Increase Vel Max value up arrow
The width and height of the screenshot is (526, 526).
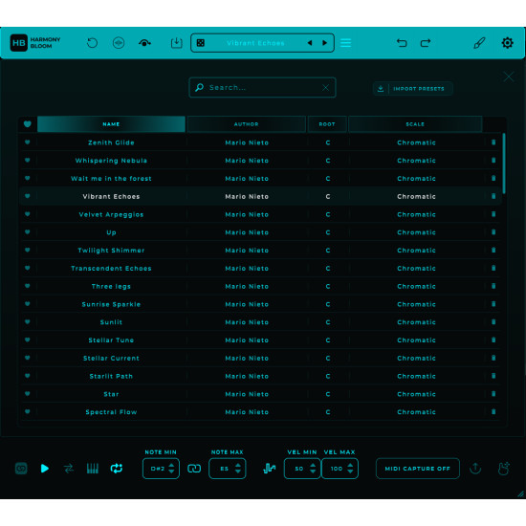coord(350,466)
